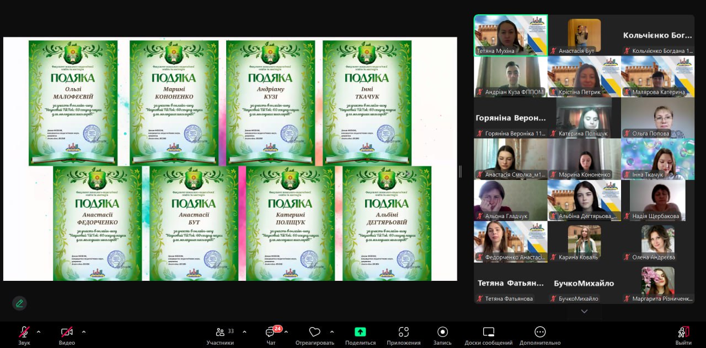Select Горяніна Вероніка participant tile

point(511,118)
